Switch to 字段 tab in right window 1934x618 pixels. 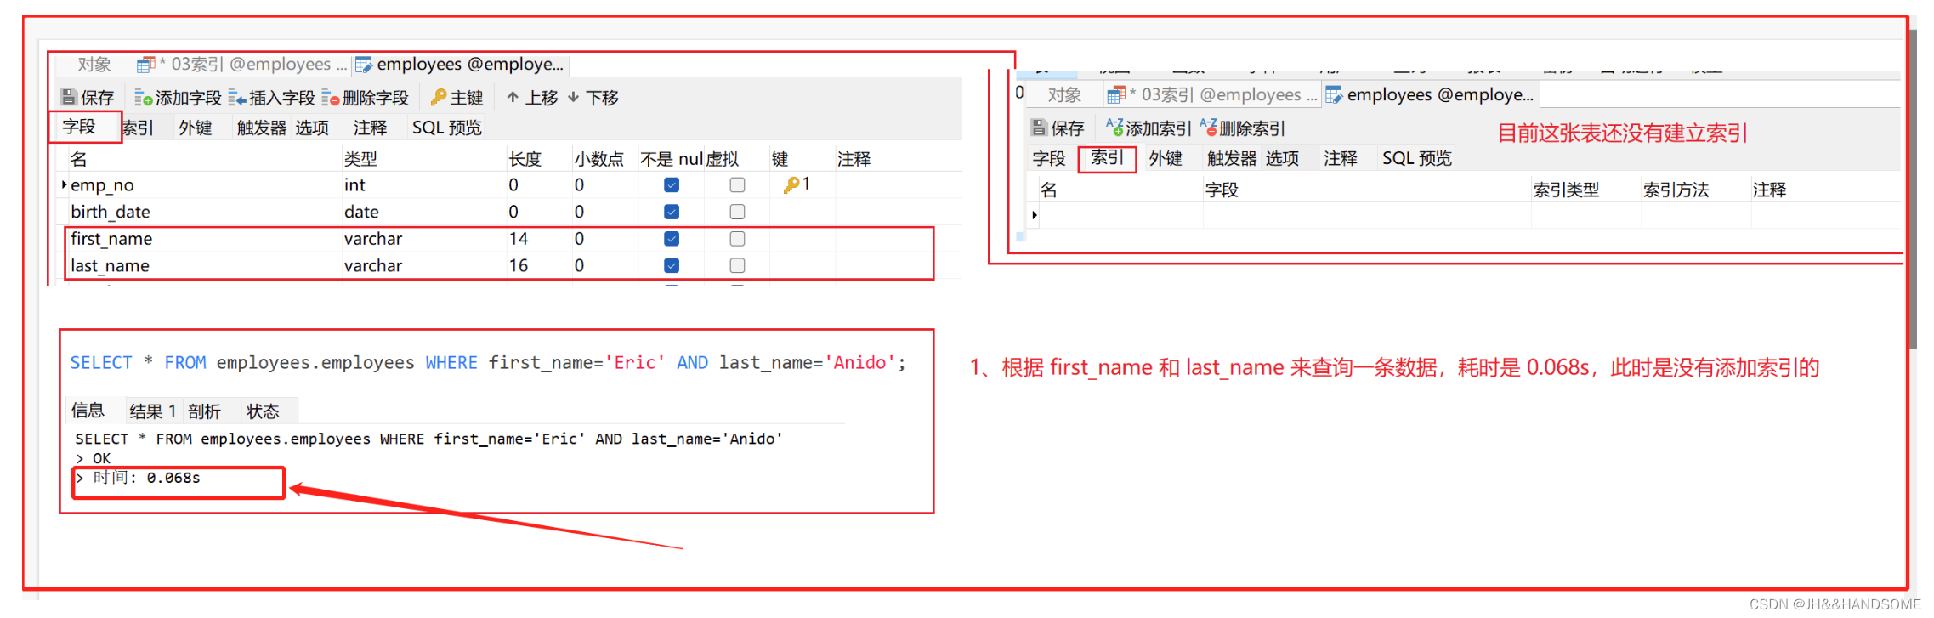(1049, 158)
